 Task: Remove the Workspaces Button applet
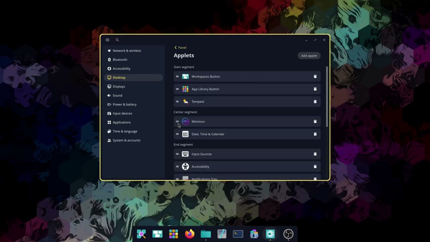(315, 76)
